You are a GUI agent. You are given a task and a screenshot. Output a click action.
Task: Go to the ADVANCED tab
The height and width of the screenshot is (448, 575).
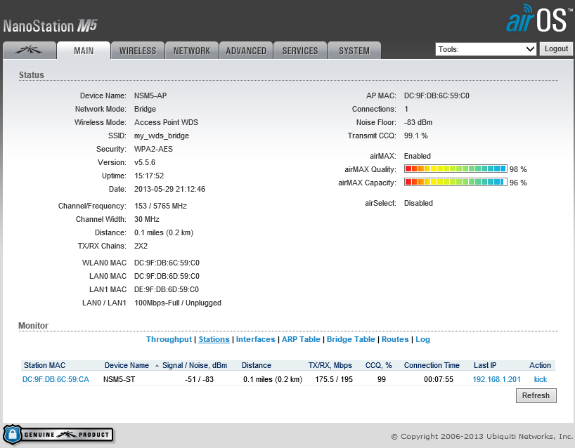coord(246,51)
